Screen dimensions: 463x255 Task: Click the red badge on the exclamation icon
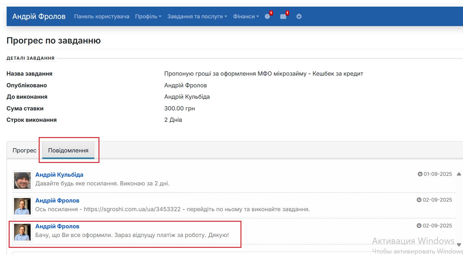coord(271,13)
